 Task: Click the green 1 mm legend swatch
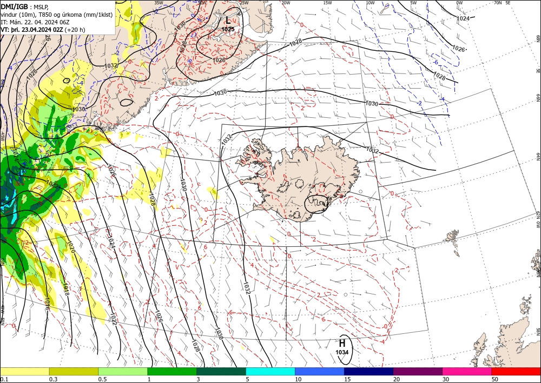tap(172, 371)
